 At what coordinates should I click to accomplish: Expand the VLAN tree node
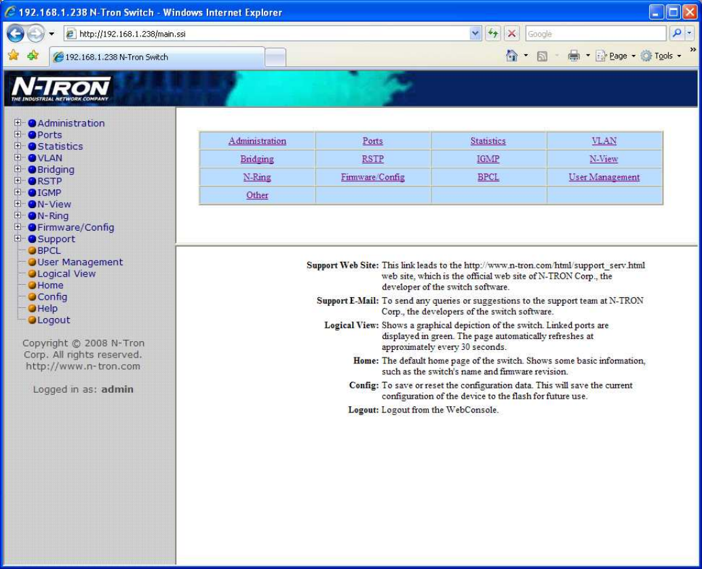tap(18, 157)
